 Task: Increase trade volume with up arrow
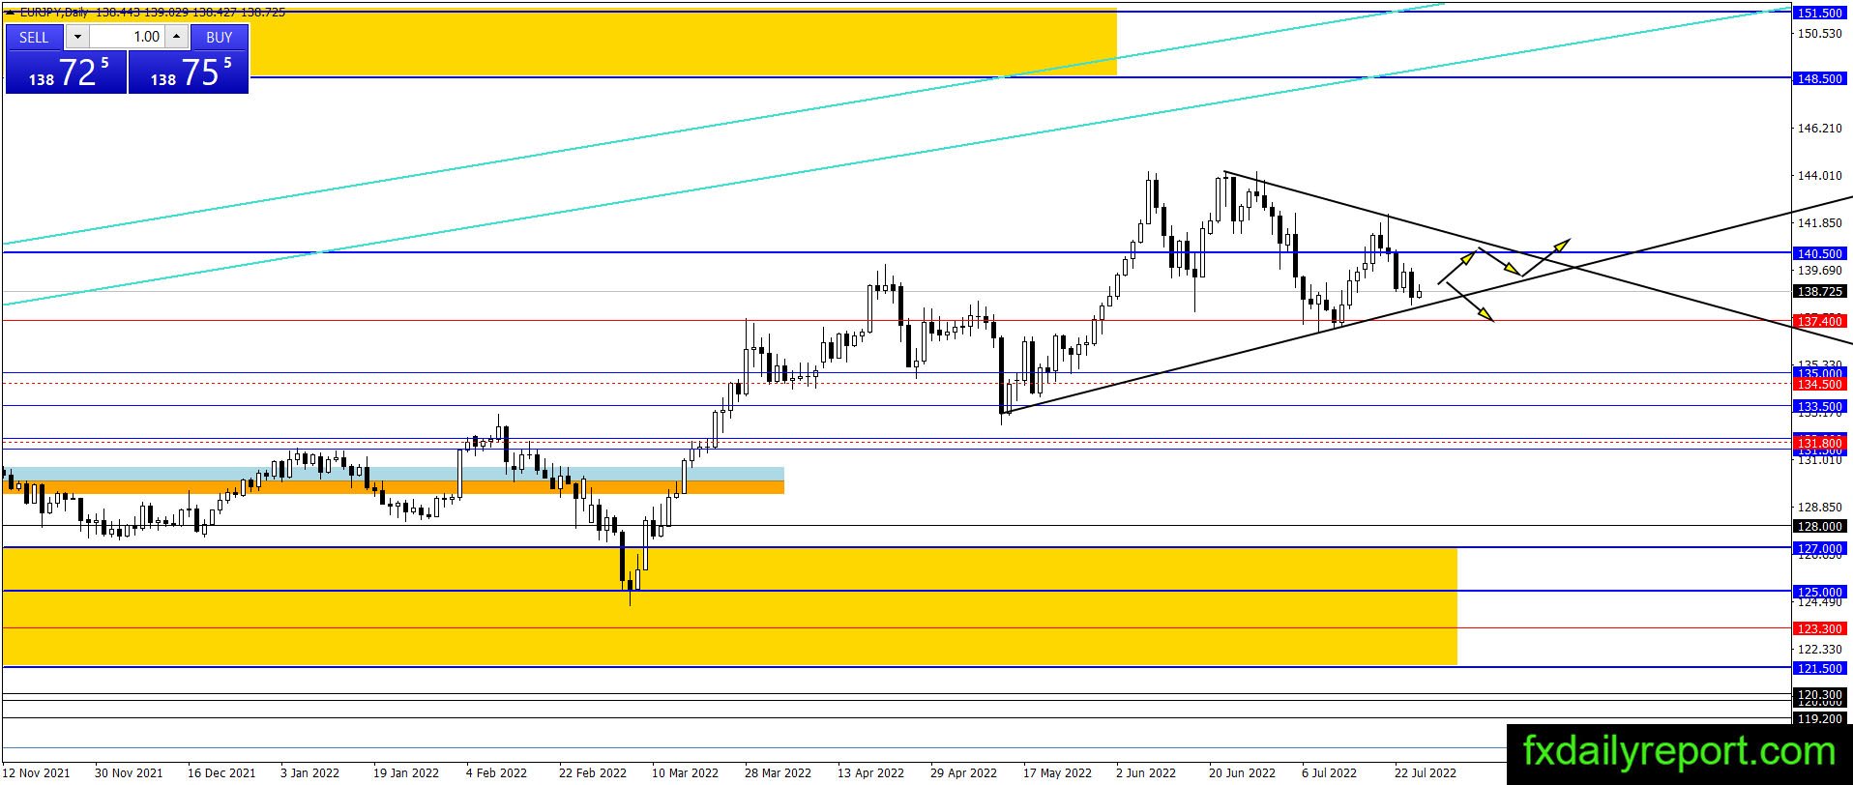(x=176, y=37)
